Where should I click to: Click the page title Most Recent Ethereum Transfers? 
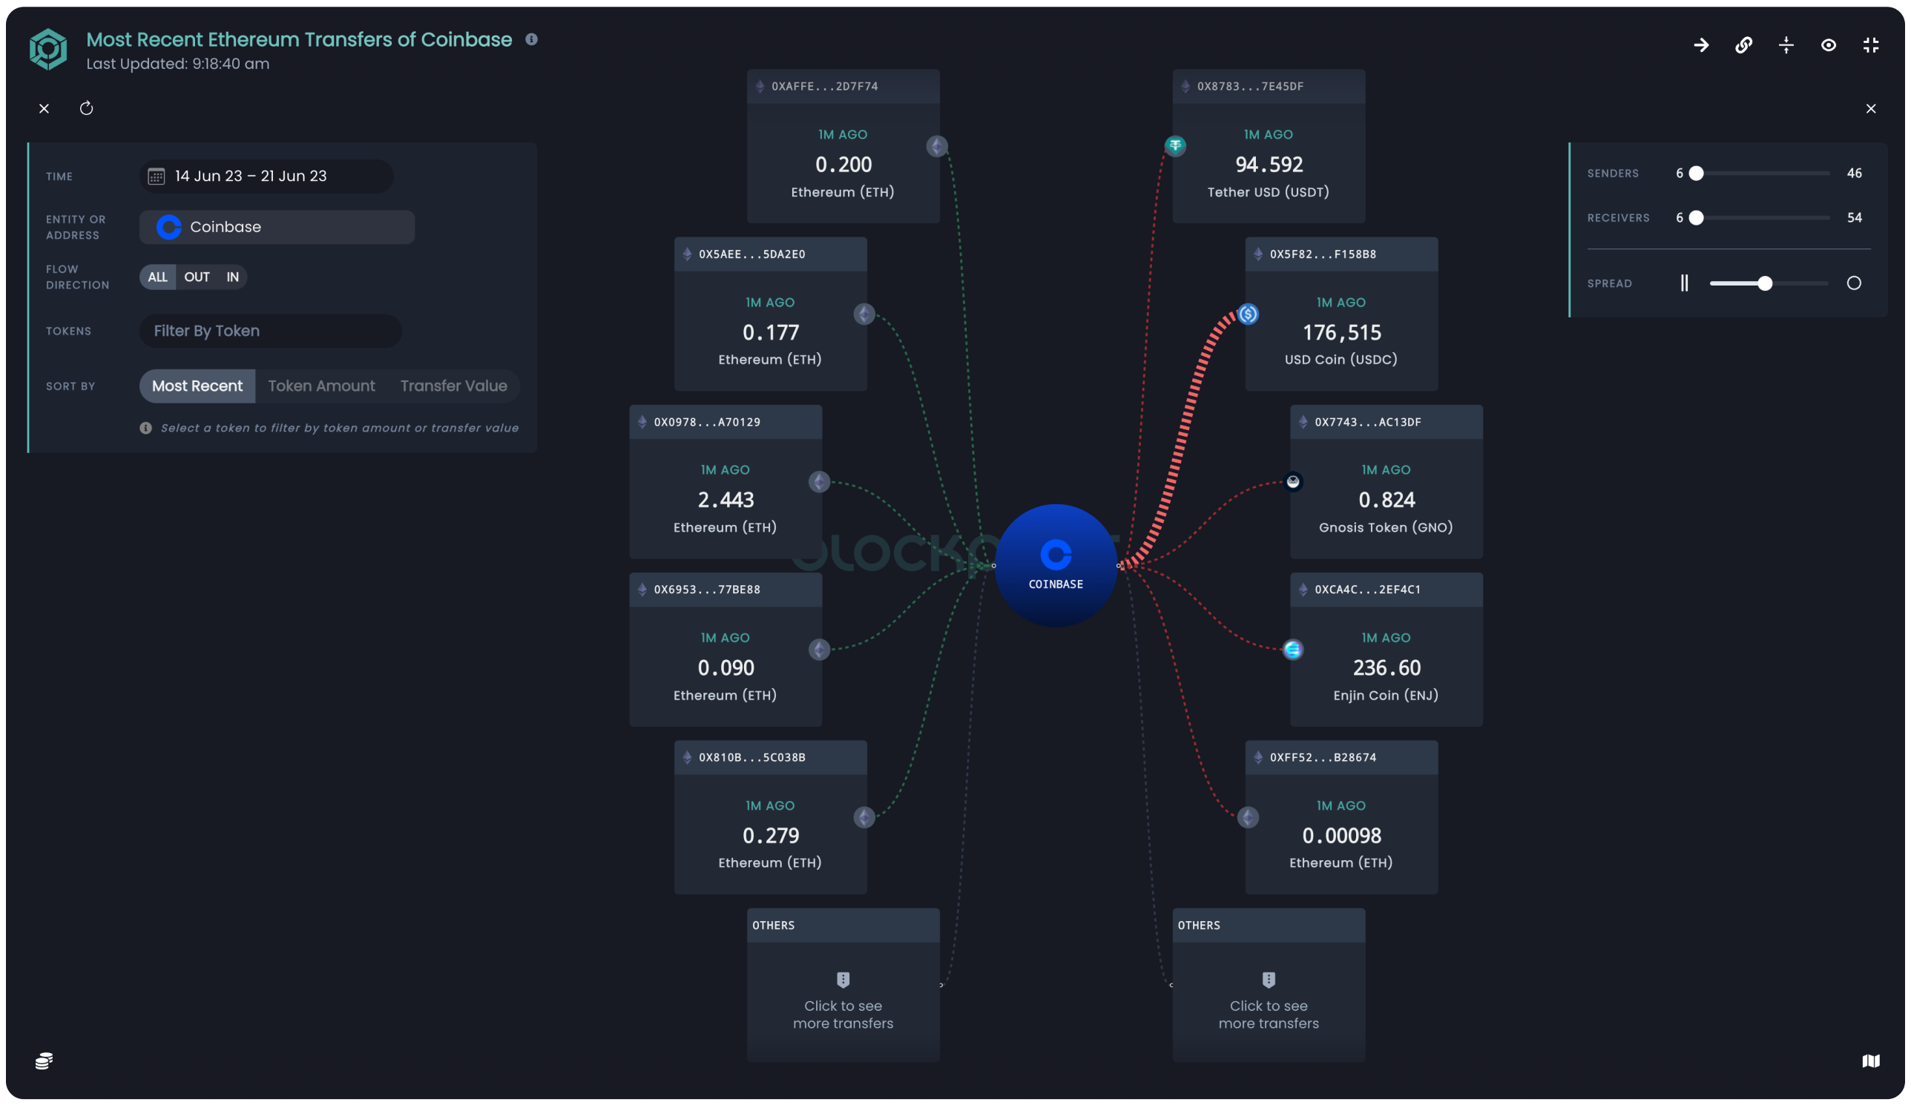pyautogui.click(x=299, y=39)
